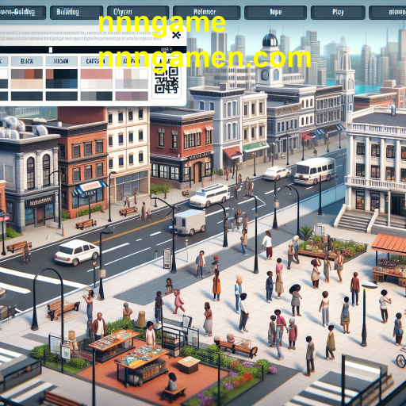Open the cut-off top tab right of Play
Image resolution: width=406 pixels, height=406 pixels.
[388, 13]
